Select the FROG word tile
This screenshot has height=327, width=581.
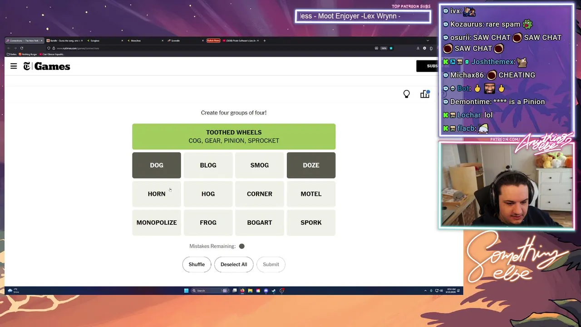coord(208,223)
